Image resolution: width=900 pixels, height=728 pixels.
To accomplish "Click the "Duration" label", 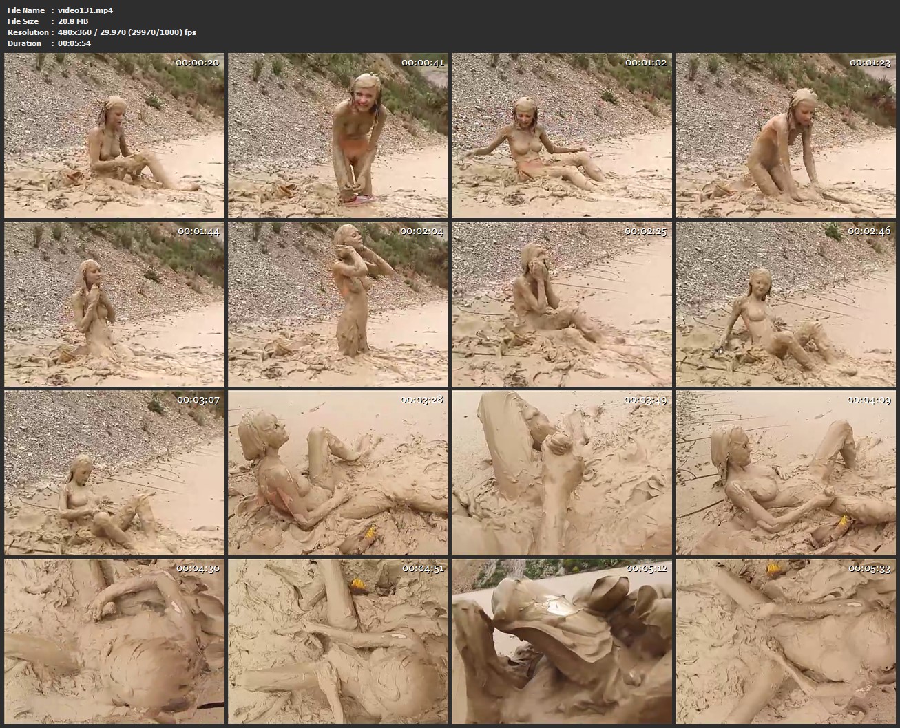I will tap(24, 43).
